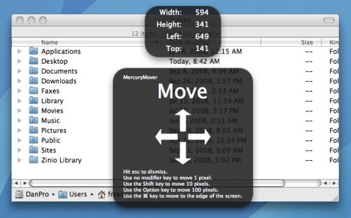Click the right scroll arrow beside left arrow

pyautogui.click(x=25, y=183)
